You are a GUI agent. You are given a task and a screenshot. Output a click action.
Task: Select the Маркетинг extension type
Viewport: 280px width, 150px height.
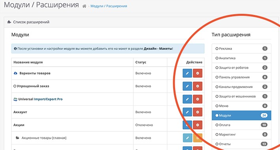click(x=241, y=135)
